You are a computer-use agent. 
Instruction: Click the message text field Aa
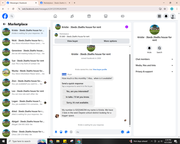point(98,132)
